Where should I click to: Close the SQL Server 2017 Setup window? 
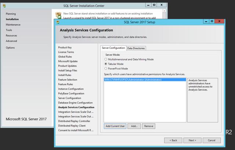pos(220,21)
